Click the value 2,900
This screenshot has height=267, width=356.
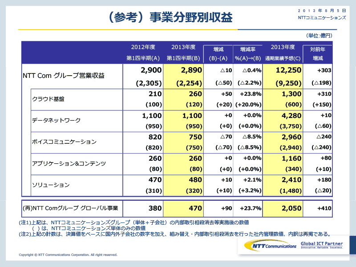151,70
